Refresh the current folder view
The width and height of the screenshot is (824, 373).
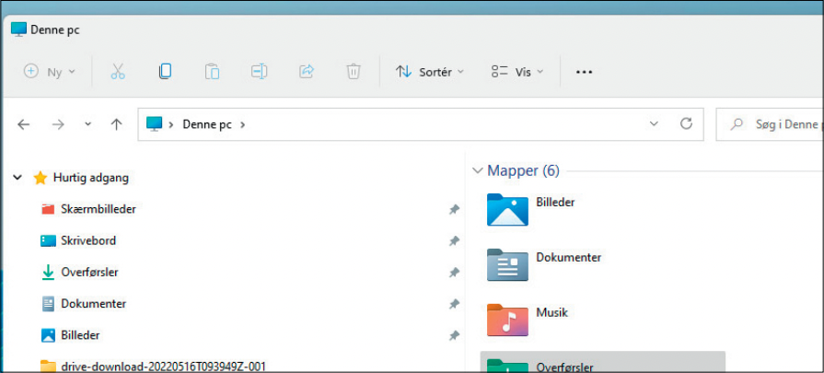pos(685,123)
